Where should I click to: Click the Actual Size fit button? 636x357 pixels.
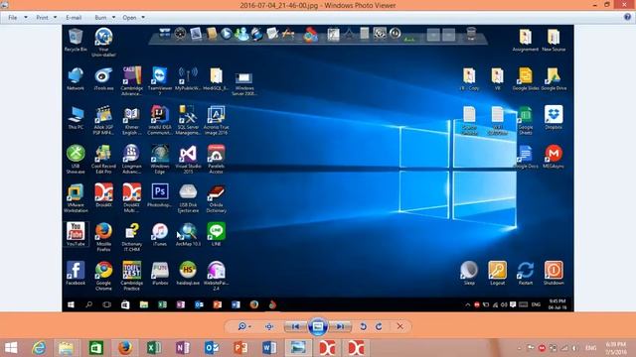[x=269, y=326]
